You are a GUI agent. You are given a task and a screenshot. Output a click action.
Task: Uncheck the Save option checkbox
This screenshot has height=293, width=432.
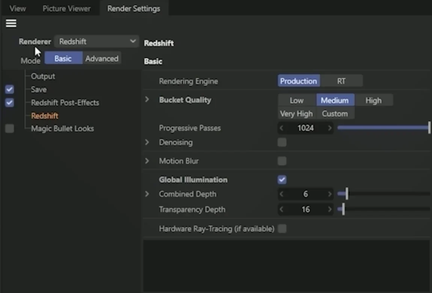[x=10, y=89]
